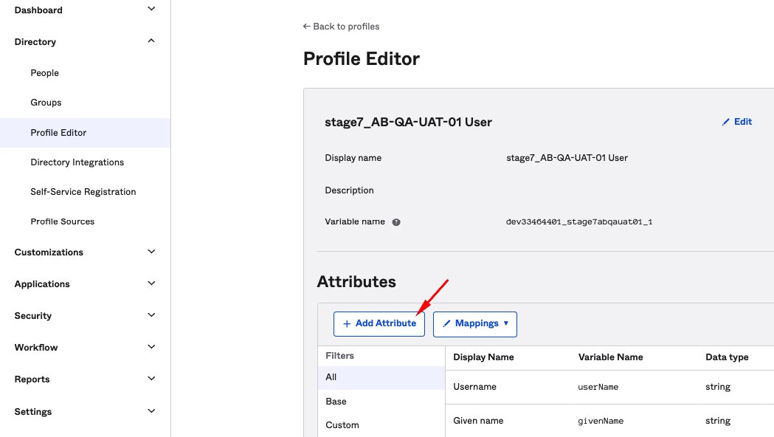Expand the Applications section
The image size is (774, 437).
click(151, 283)
